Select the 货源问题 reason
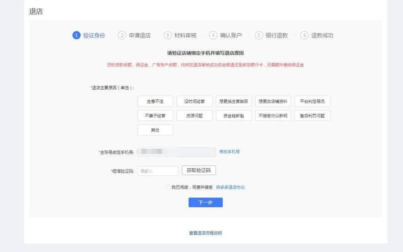Image resolution: width=403 pixels, height=252 pixels. click(194, 116)
